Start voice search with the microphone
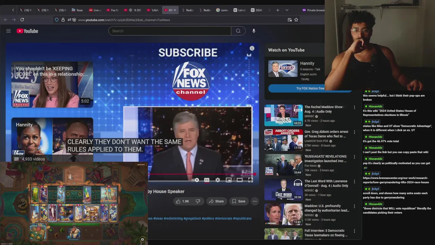Screen dimensions: 435x245 tap(254, 31)
